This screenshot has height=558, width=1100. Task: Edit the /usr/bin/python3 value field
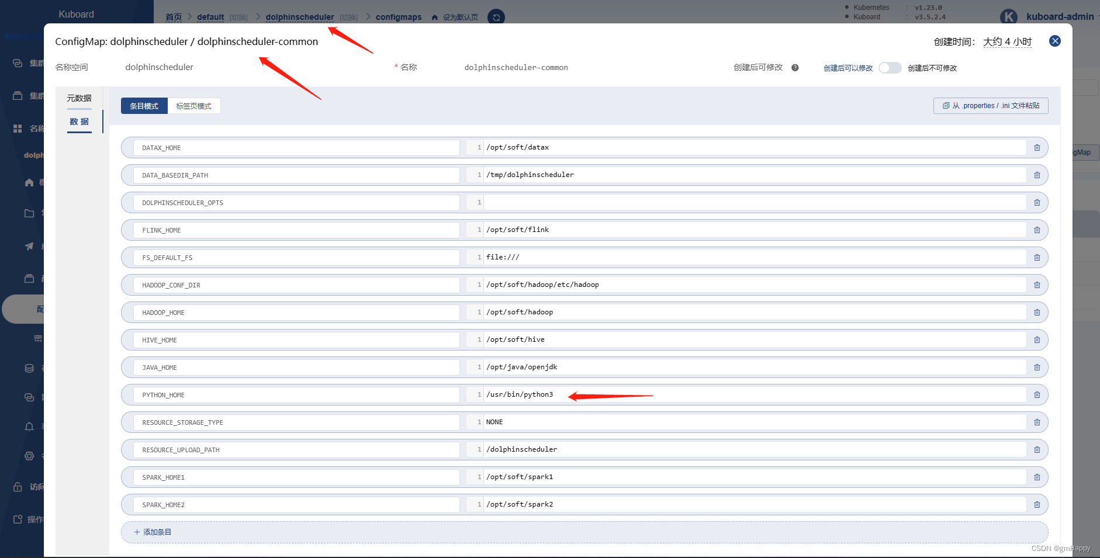coord(755,394)
